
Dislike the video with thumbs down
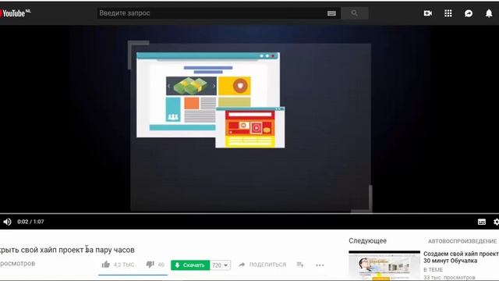point(150,265)
